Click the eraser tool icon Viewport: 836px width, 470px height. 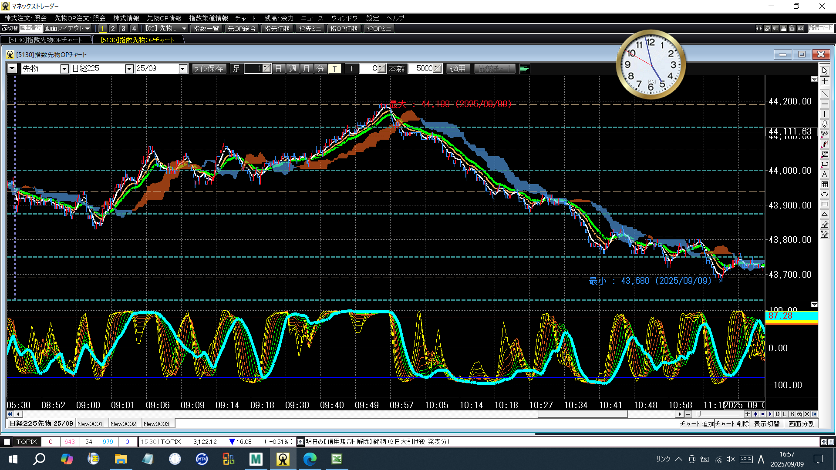825,224
